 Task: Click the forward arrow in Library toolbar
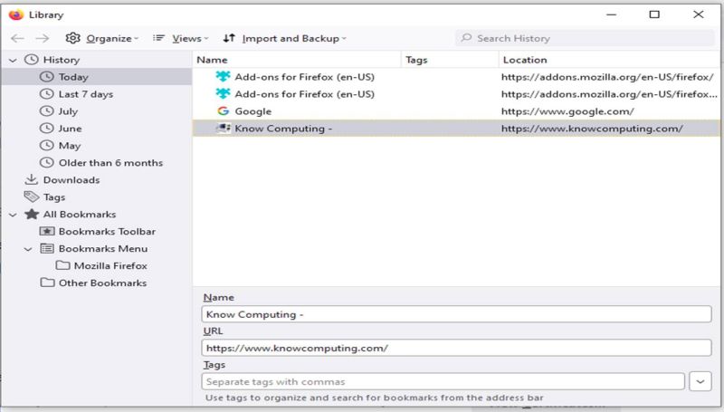pos(42,38)
